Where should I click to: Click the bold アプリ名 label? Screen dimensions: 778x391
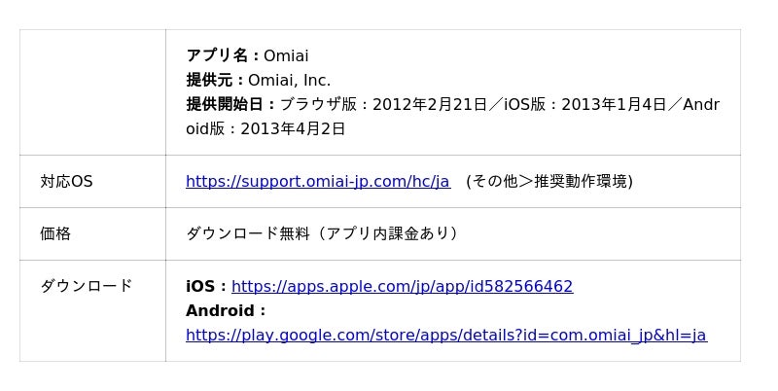point(220,55)
